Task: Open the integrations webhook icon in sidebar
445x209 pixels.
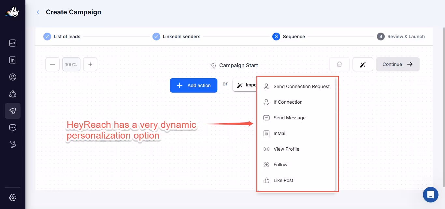Action: click(x=12, y=144)
